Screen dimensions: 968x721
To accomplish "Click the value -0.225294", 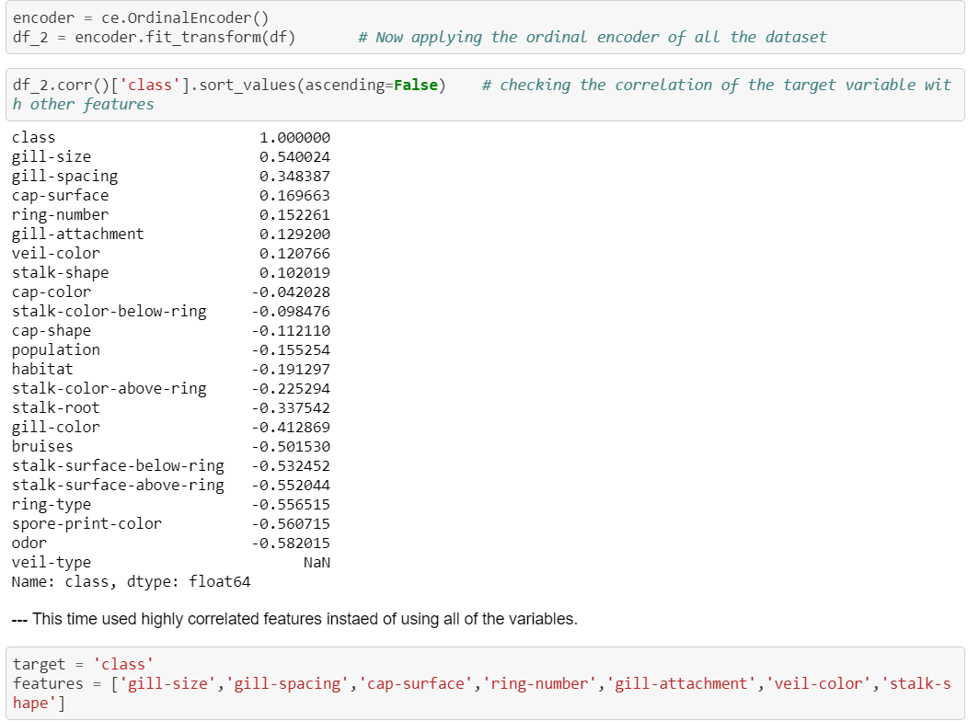I will 290,389.
